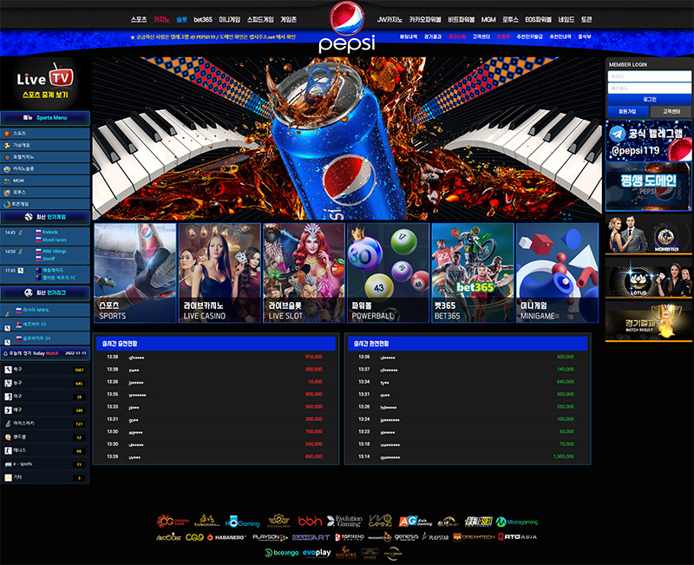This screenshot has height=565, width=694.
Task: Click the RTG Asia provider logo
Action: 517,537
